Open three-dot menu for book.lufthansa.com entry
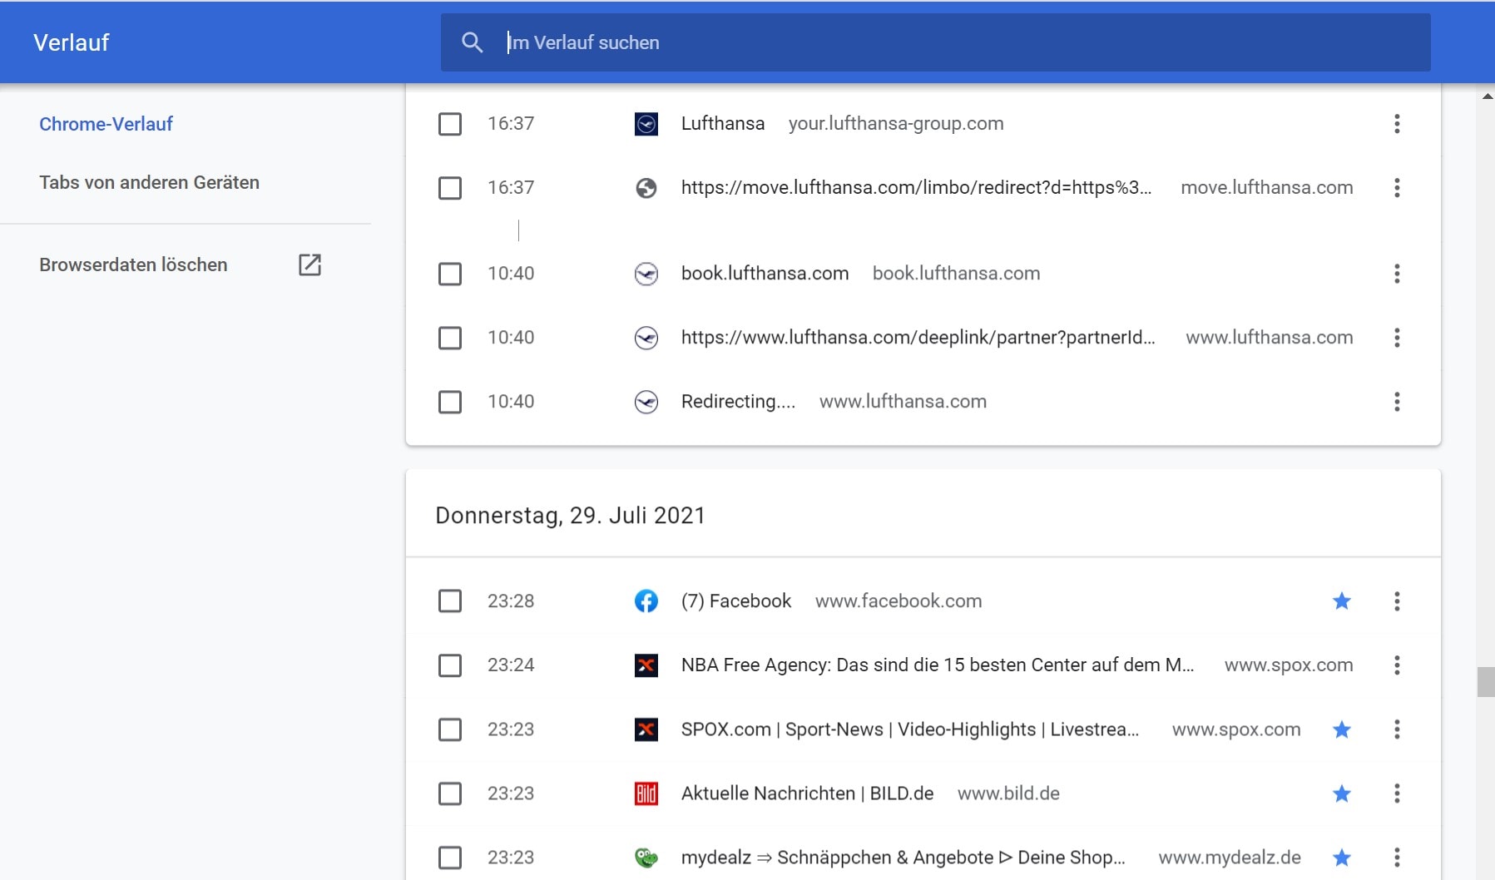This screenshot has width=1495, height=880. tap(1397, 274)
